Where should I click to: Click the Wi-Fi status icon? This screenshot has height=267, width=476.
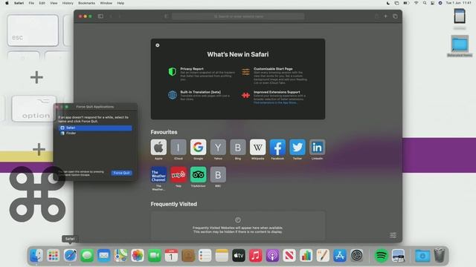tap(416, 3)
